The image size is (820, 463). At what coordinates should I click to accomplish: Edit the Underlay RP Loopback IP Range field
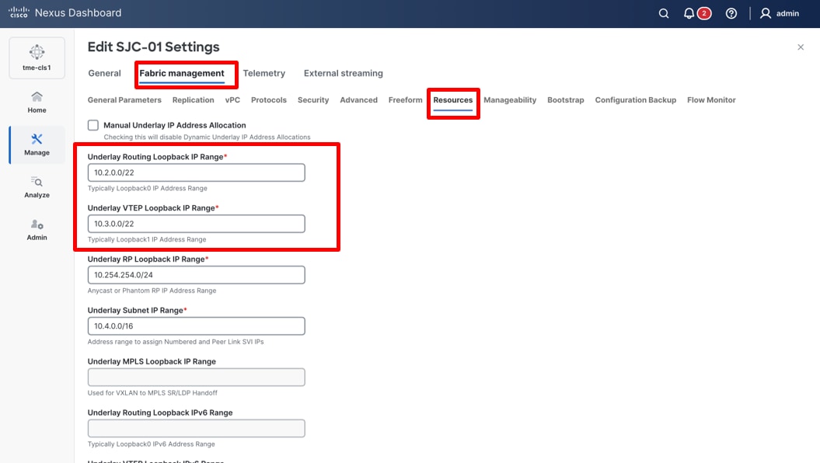196,274
